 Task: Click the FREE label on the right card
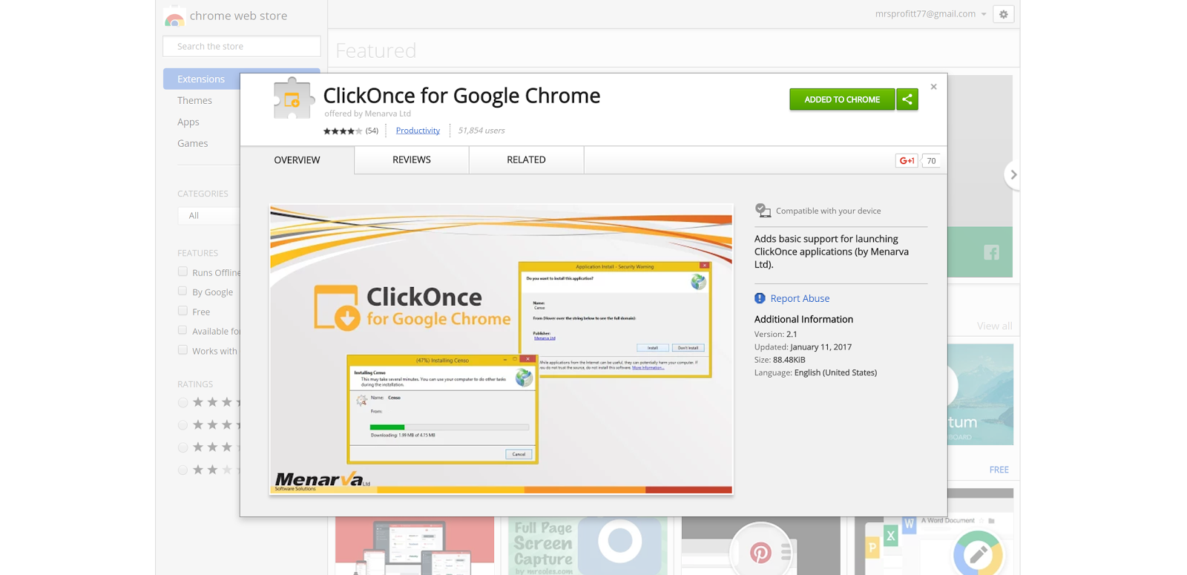pyautogui.click(x=999, y=470)
